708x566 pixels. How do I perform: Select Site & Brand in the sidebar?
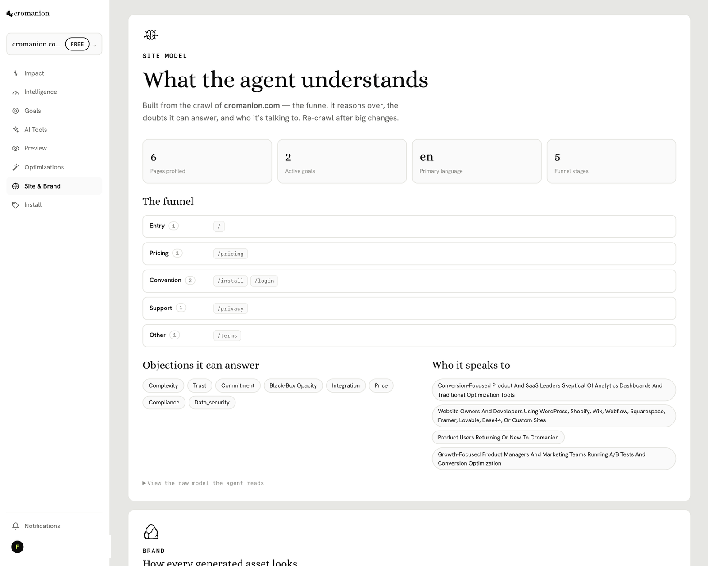coord(54,186)
